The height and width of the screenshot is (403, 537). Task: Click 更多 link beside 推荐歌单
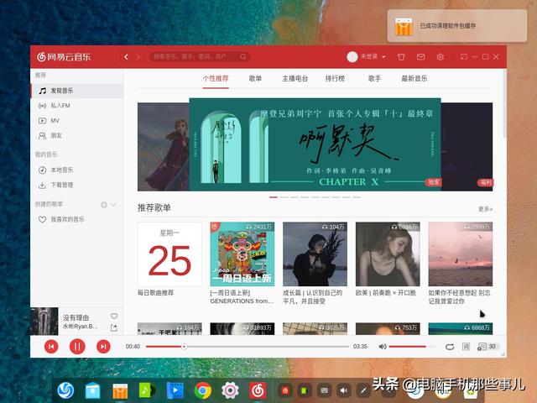[x=485, y=208]
